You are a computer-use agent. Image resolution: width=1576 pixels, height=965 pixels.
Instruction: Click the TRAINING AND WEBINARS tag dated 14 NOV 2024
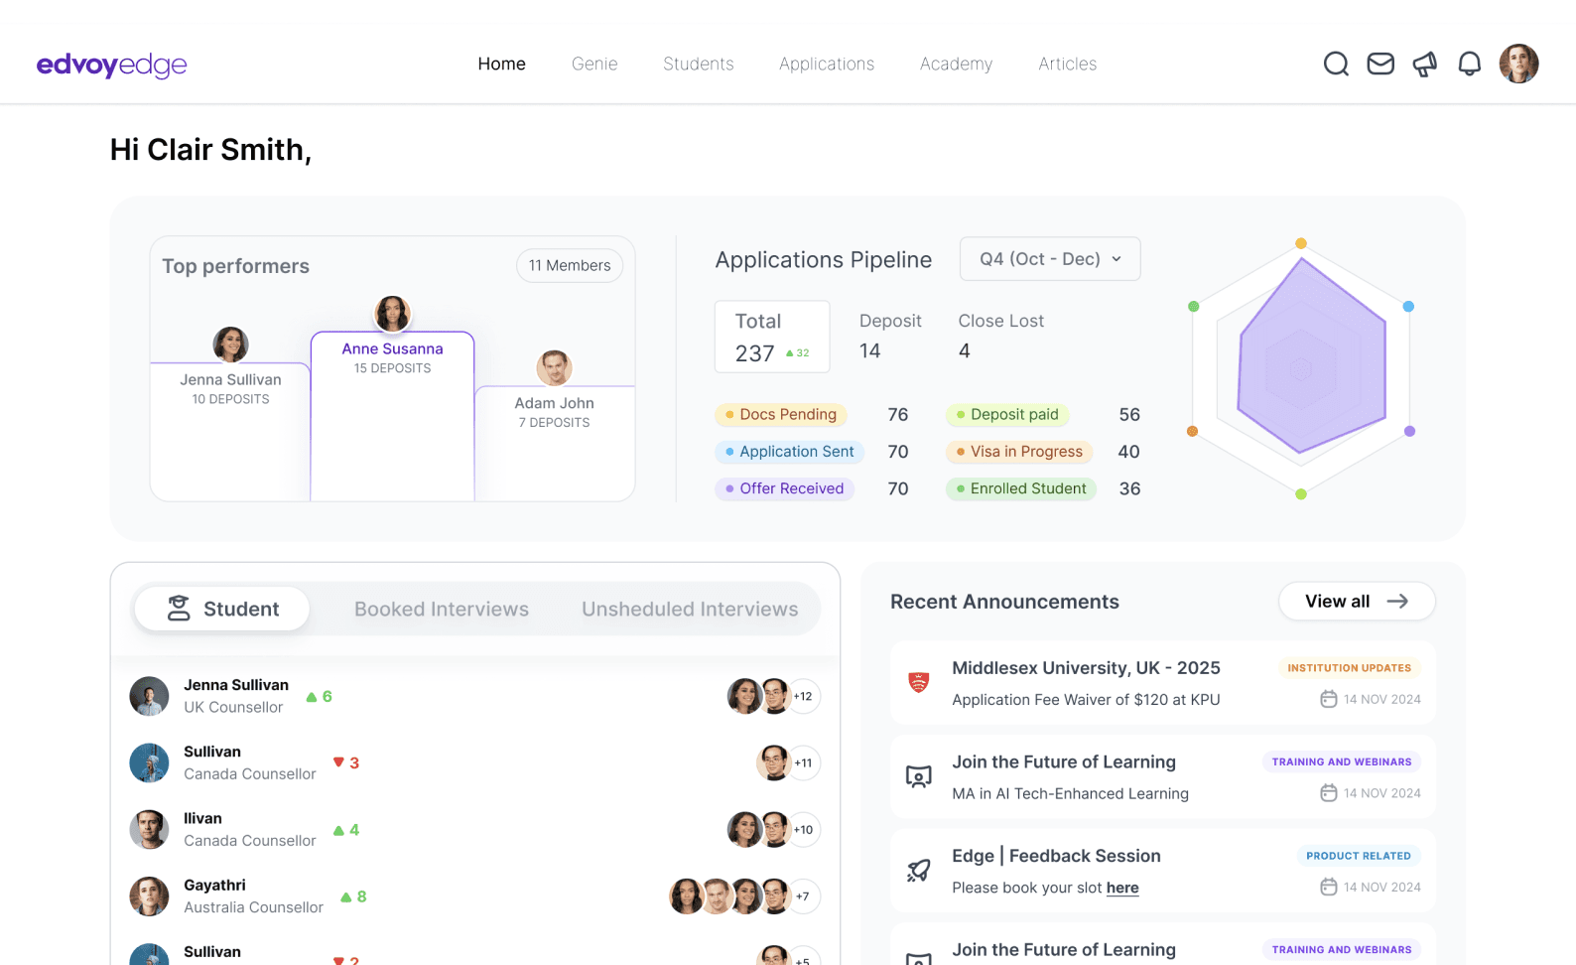[1342, 762]
